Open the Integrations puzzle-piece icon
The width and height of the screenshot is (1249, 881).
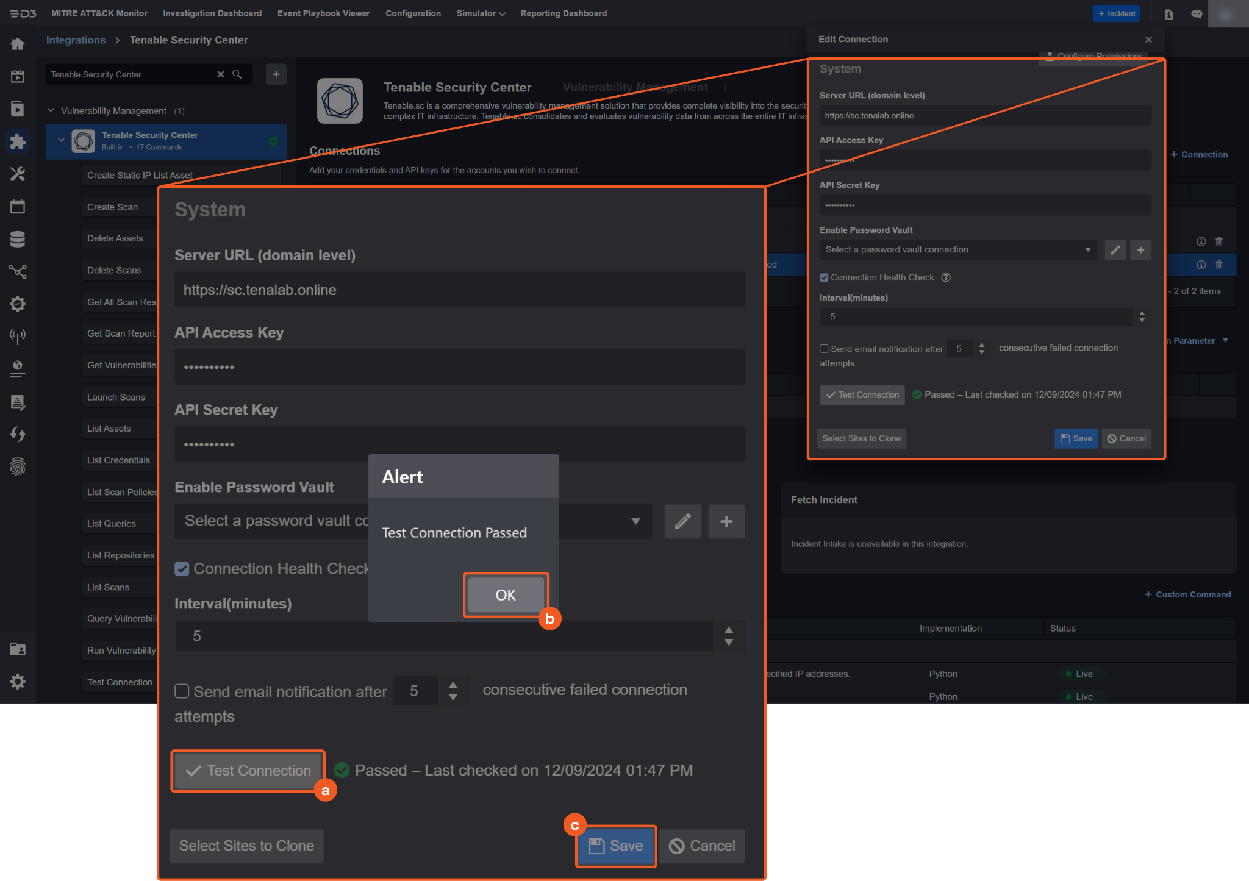[18, 141]
